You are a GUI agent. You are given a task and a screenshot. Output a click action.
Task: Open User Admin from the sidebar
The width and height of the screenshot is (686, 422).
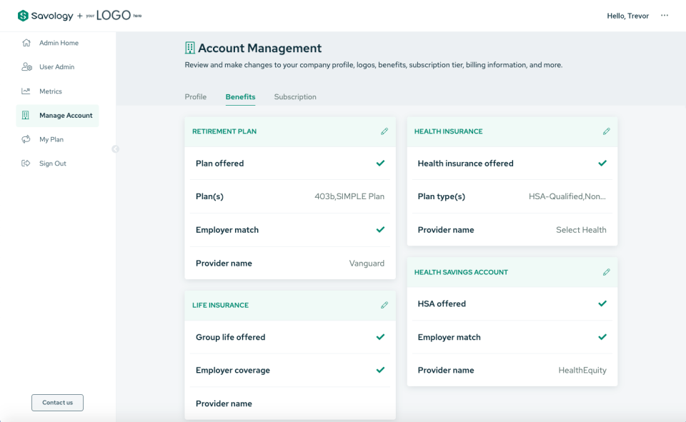(x=26, y=66)
